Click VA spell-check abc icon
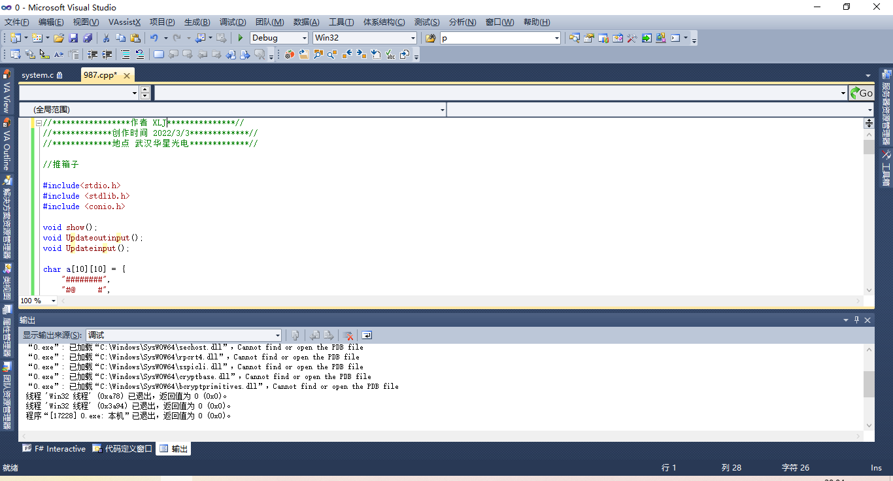Viewport: 893px width, 481px height. pyautogui.click(x=390, y=54)
